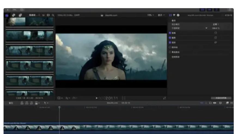This screenshot has width=237, height=134.
Task: Open the Titles and Generators sidebar
Action: tap(20, 15)
